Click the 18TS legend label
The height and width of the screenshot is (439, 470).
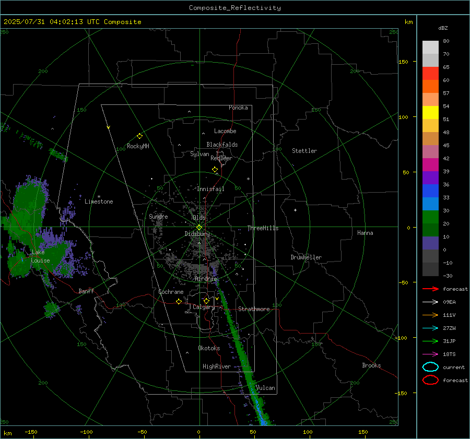[449, 354]
